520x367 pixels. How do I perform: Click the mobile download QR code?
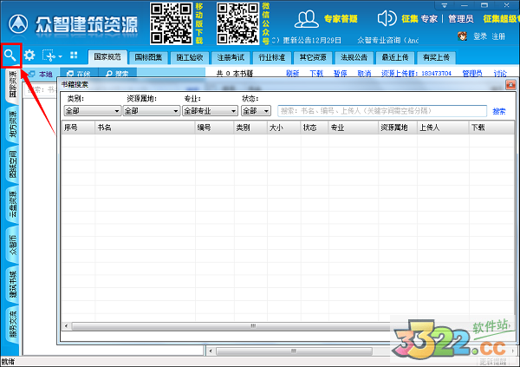pyautogui.click(x=172, y=23)
